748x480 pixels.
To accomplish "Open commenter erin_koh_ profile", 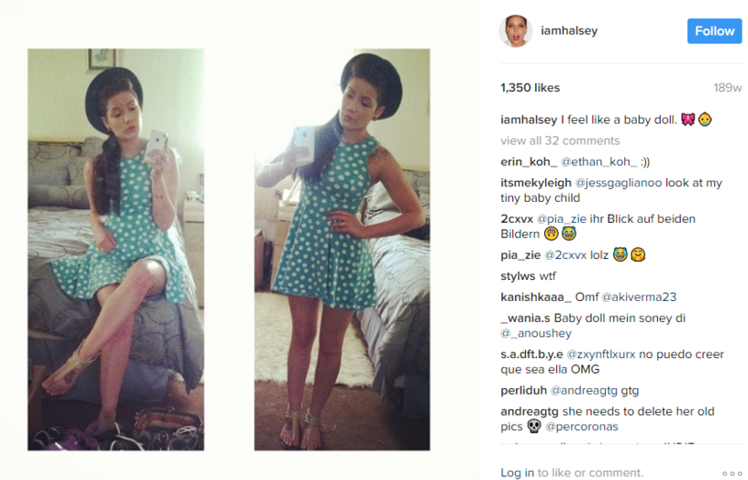I will (x=529, y=162).
